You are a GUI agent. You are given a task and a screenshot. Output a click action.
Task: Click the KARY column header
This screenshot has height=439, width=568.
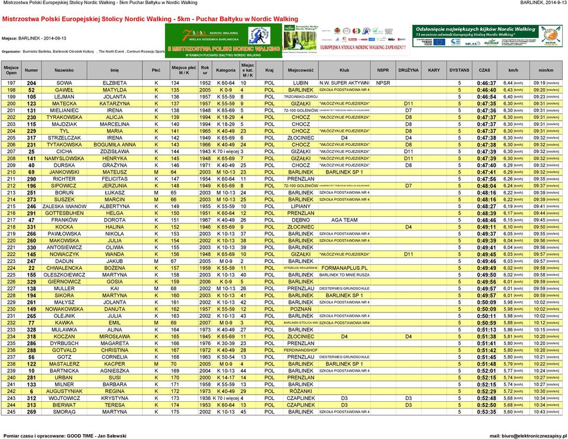click(434, 70)
